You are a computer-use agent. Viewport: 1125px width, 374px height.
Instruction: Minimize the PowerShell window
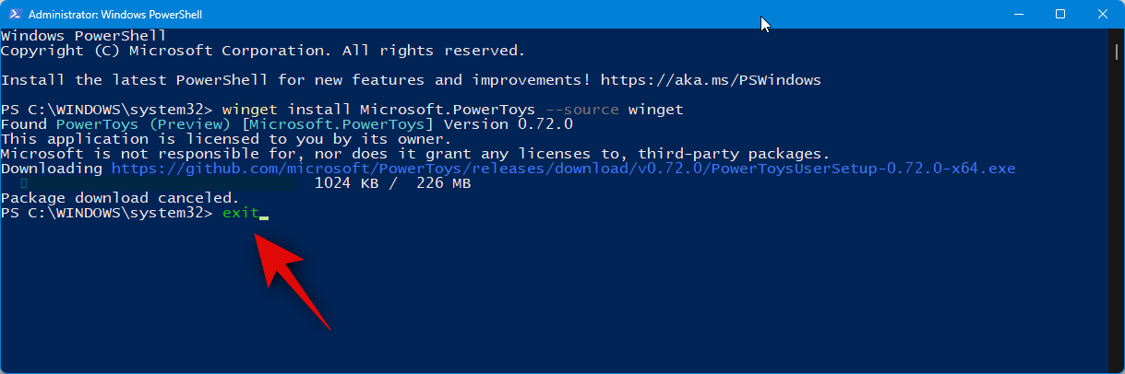point(1018,15)
